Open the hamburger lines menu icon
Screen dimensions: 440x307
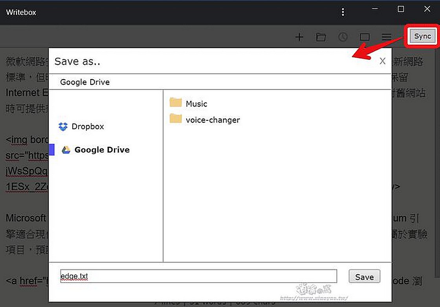[x=387, y=37]
